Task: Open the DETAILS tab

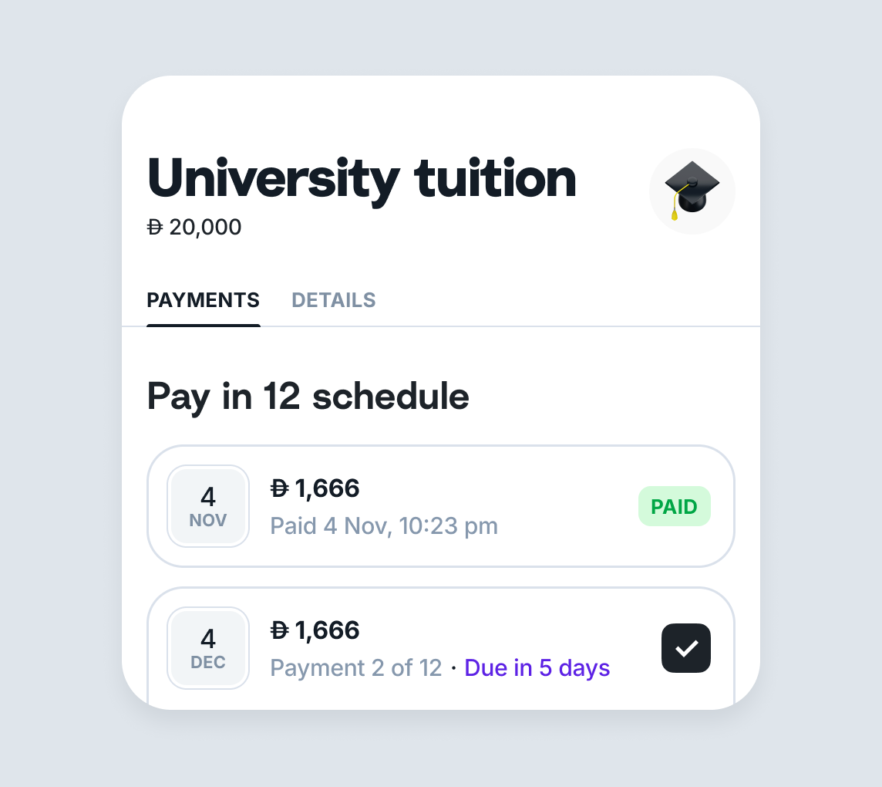Action: click(x=333, y=300)
